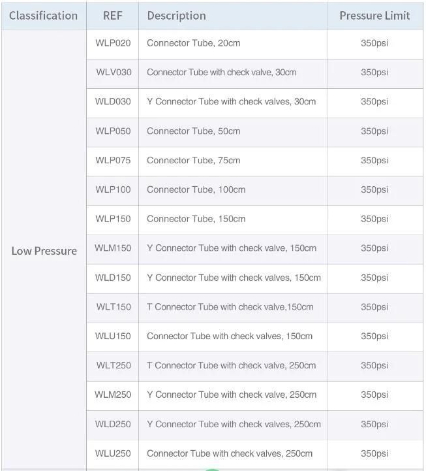This screenshot has width=426, height=471.
Task: Select the Connector Tube, 50cm description
Action: (x=194, y=131)
